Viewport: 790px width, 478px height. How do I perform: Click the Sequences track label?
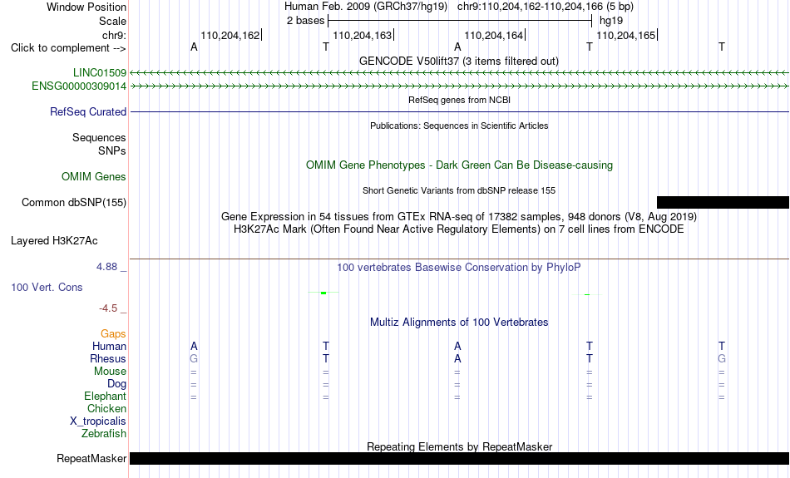[x=99, y=137]
